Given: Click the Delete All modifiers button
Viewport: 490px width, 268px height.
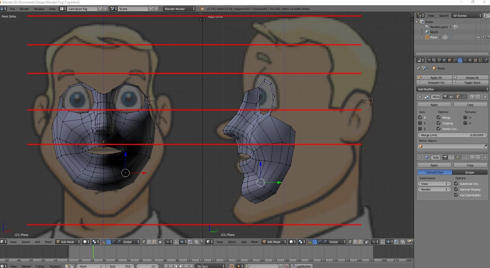Looking at the screenshot, I should 470,77.
